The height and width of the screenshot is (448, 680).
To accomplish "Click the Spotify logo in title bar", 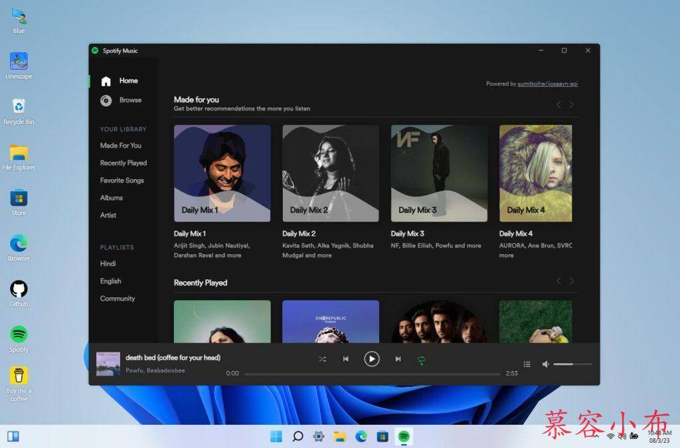I will 95,50.
